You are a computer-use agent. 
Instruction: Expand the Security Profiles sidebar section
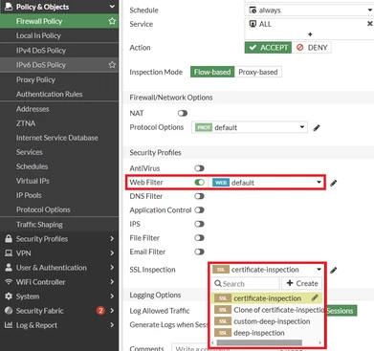pyautogui.click(x=112, y=239)
